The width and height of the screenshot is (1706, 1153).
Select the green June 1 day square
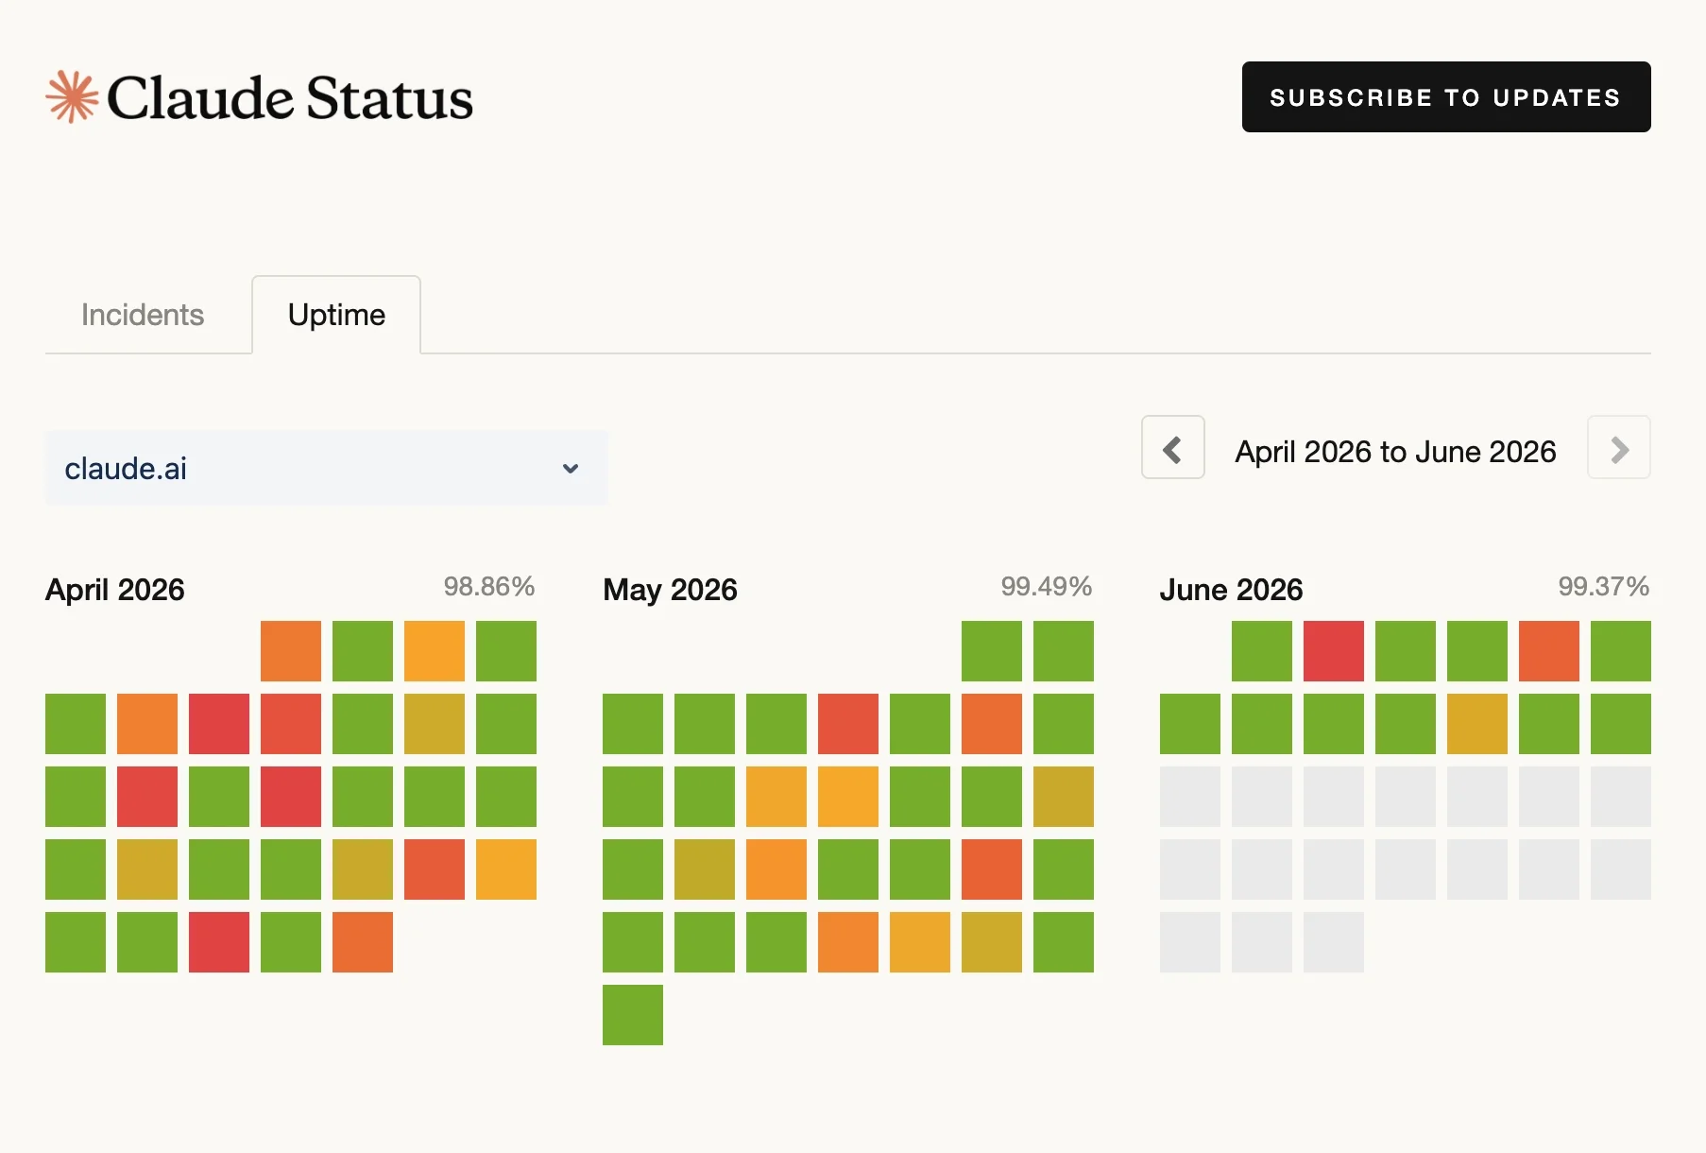click(x=1262, y=651)
